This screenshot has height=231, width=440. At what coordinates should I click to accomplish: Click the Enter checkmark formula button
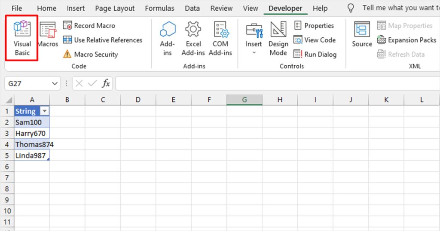click(92, 83)
